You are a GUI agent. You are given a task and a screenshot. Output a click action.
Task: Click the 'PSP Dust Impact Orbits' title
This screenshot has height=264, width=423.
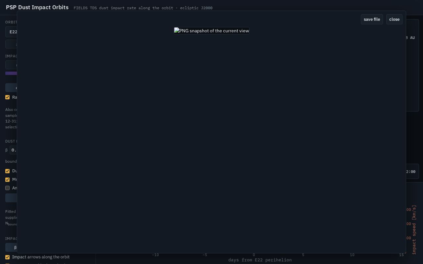[x=37, y=7]
